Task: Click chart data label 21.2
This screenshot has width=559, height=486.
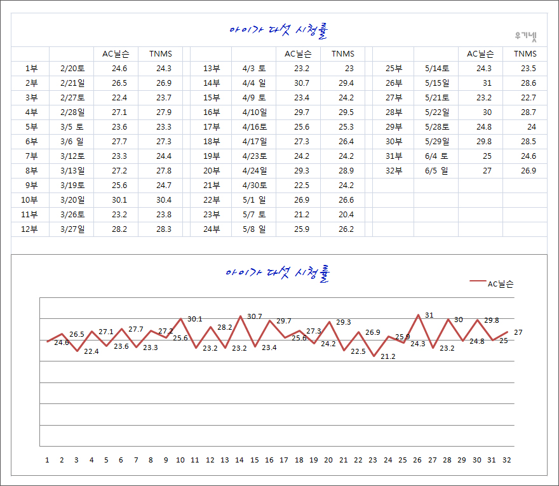Action: pyautogui.click(x=388, y=356)
